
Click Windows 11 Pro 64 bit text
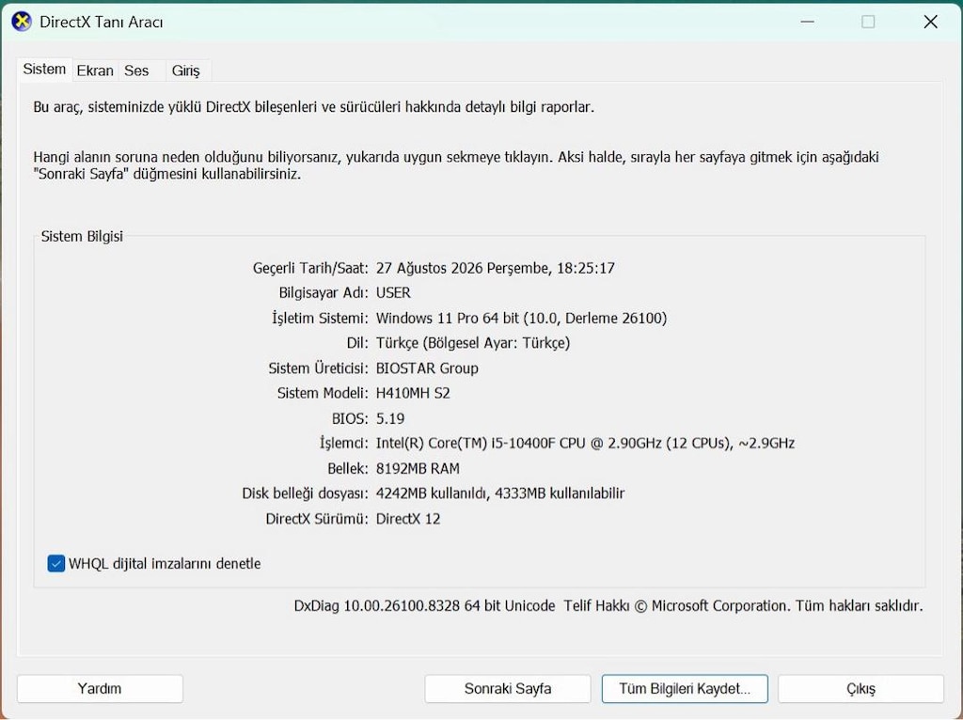coord(447,318)
